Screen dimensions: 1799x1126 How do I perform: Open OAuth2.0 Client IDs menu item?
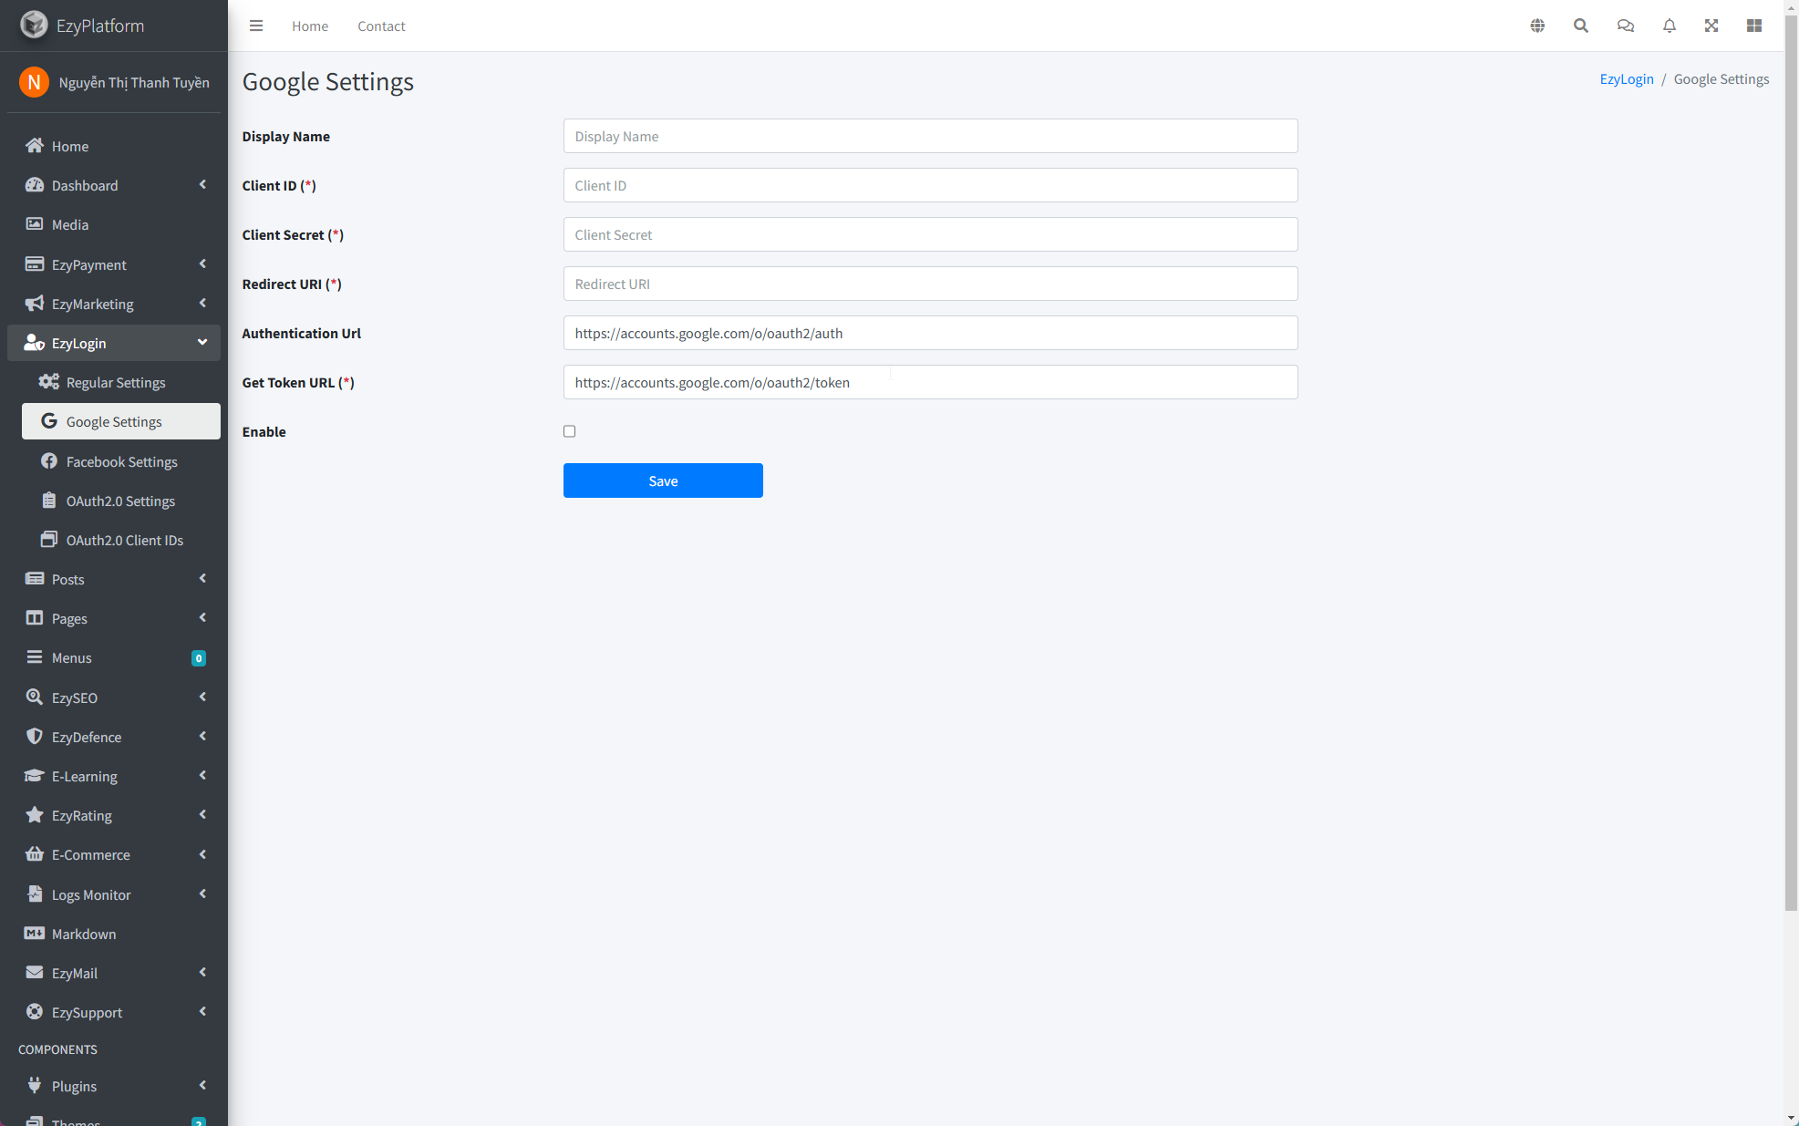[x=121, y=540]
